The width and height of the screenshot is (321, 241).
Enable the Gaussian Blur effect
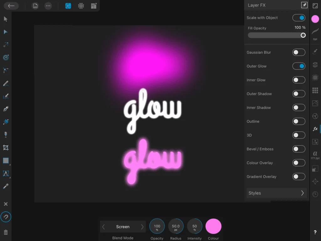tap(298, 52)
